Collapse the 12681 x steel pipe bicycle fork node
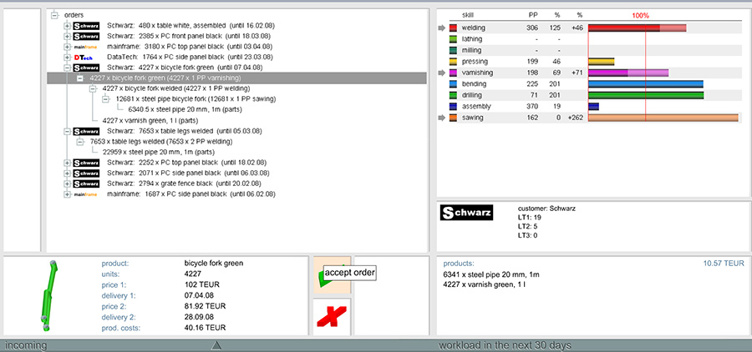The width and height of the screenshot is (752, 352). coord(105,98)
